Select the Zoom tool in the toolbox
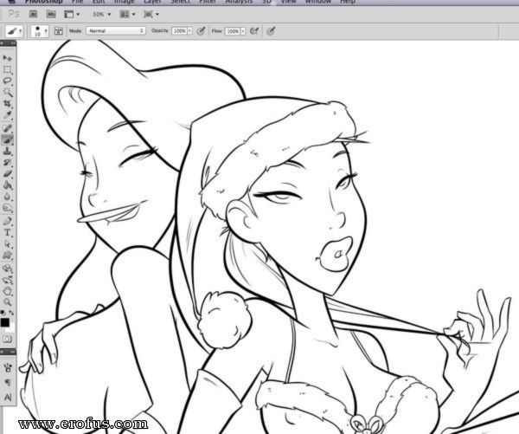519x434 pixels. click(7, 302)
